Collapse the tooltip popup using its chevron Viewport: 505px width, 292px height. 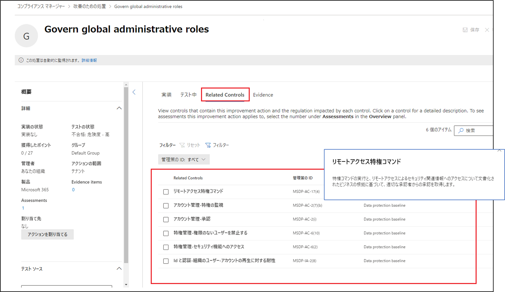pyautogui.click(x=499, y=151)
